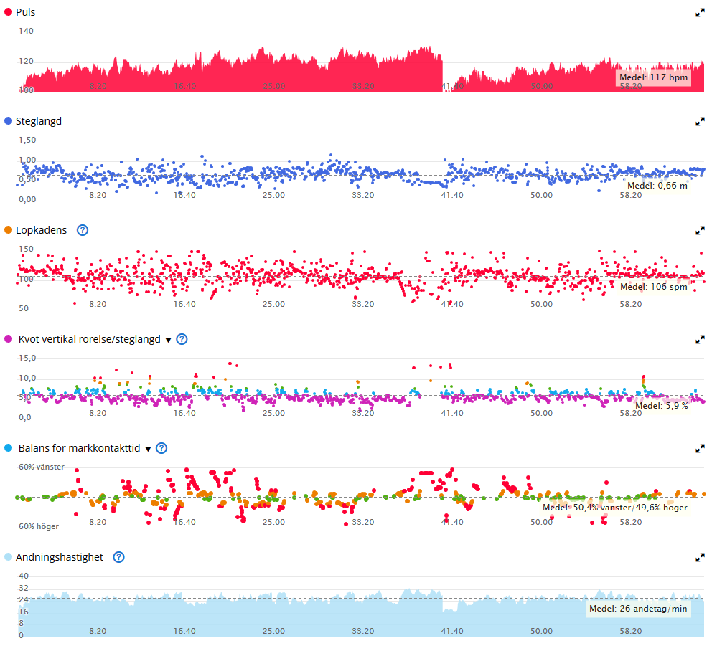Image resolution: width=712 pixels, height=646 pixels.
Task: Expand the Kvot vertikal rörelse chart fullscreen
Action: pyautogui.click(x=700, y=339)
